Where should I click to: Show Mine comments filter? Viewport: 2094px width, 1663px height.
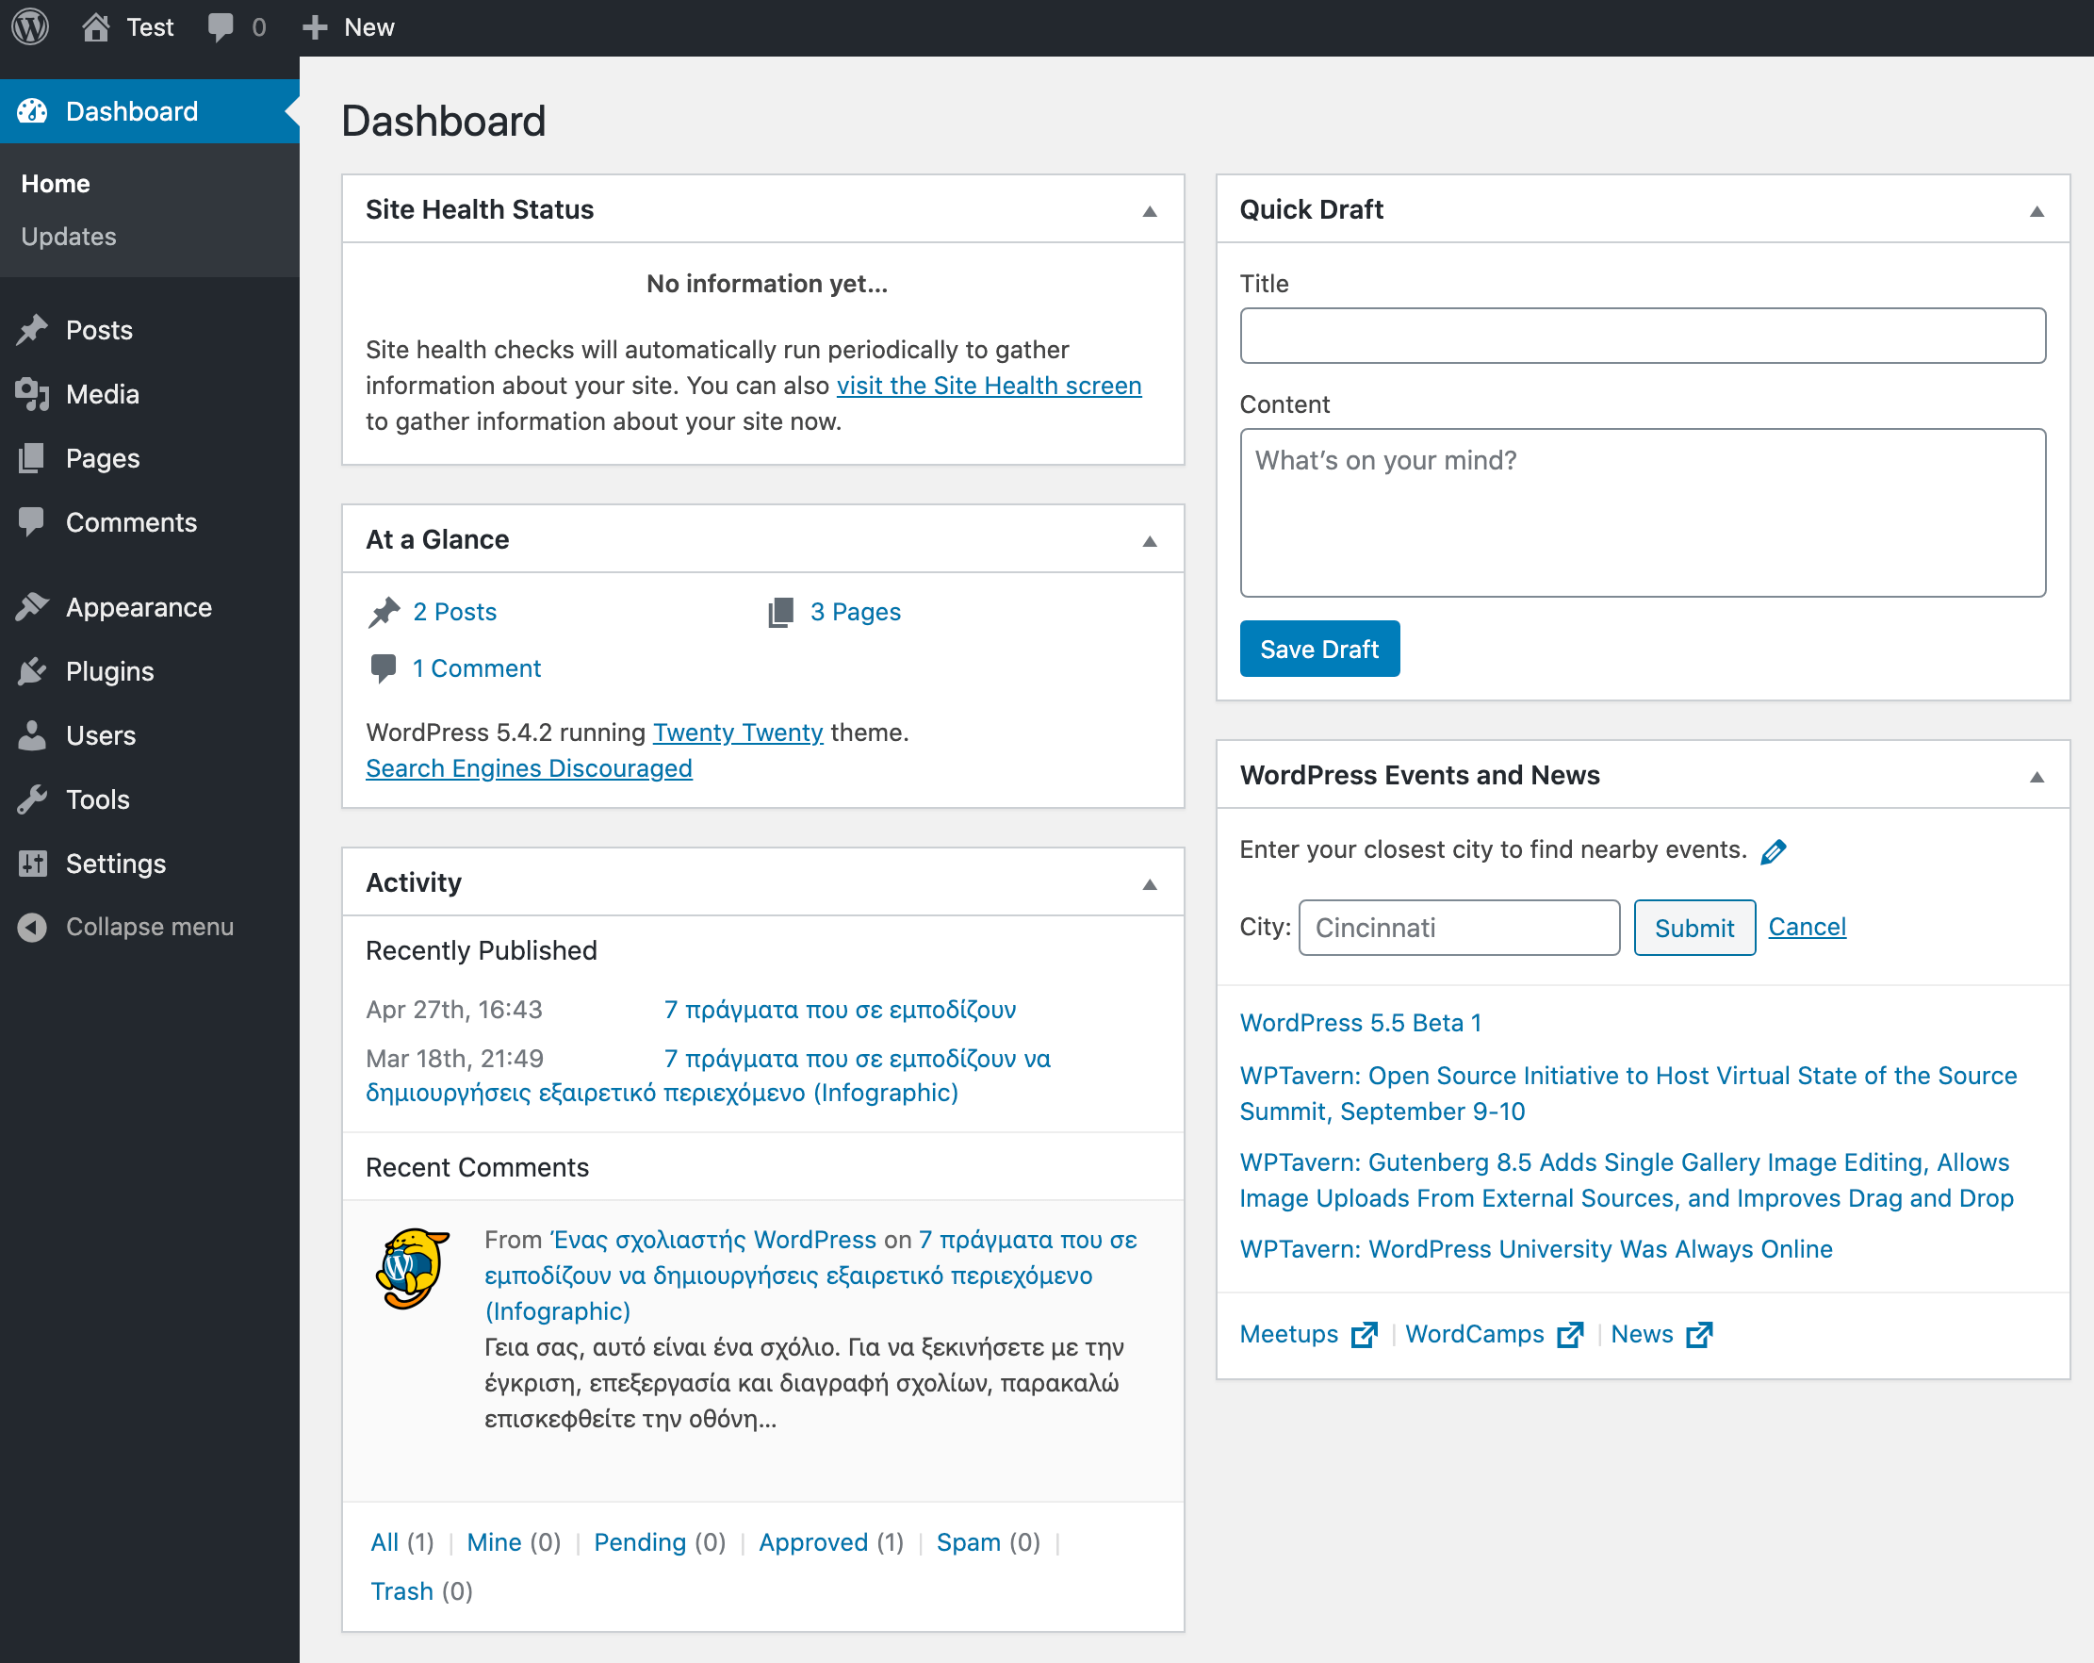(x=495, y=1542)
